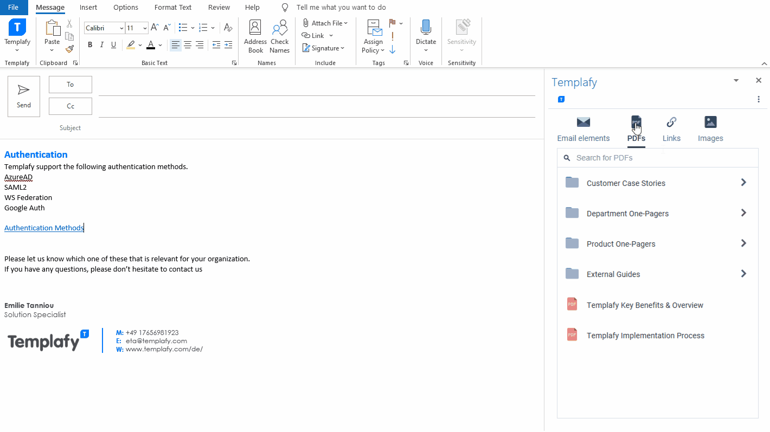The height and width of the screenshot is (432, 770).
Task: Click the Templafy button in the ribbon
Action: [x=17, y=33]
